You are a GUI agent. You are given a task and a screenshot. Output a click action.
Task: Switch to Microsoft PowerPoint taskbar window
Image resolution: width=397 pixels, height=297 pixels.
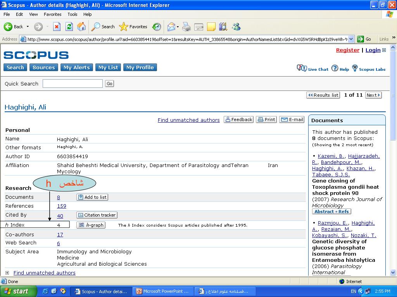pyautogui.click(x=163, y=291)
